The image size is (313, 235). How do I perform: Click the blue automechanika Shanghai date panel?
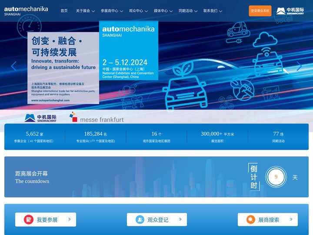pos(129,50)
